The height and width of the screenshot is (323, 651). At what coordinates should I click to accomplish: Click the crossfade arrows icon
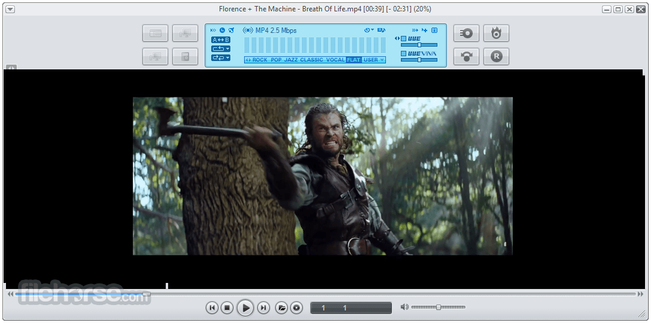pyautogui.click(x=415, y=31)
